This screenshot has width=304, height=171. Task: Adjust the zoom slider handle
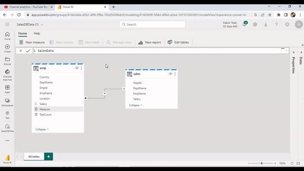[262, 163]
